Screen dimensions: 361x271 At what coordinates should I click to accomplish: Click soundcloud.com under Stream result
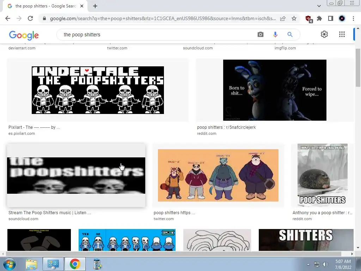click(23, 219)
